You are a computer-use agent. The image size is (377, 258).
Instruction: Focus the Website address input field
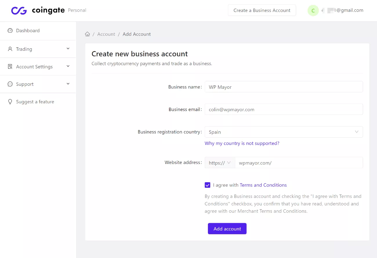click(x=299, y=163)
